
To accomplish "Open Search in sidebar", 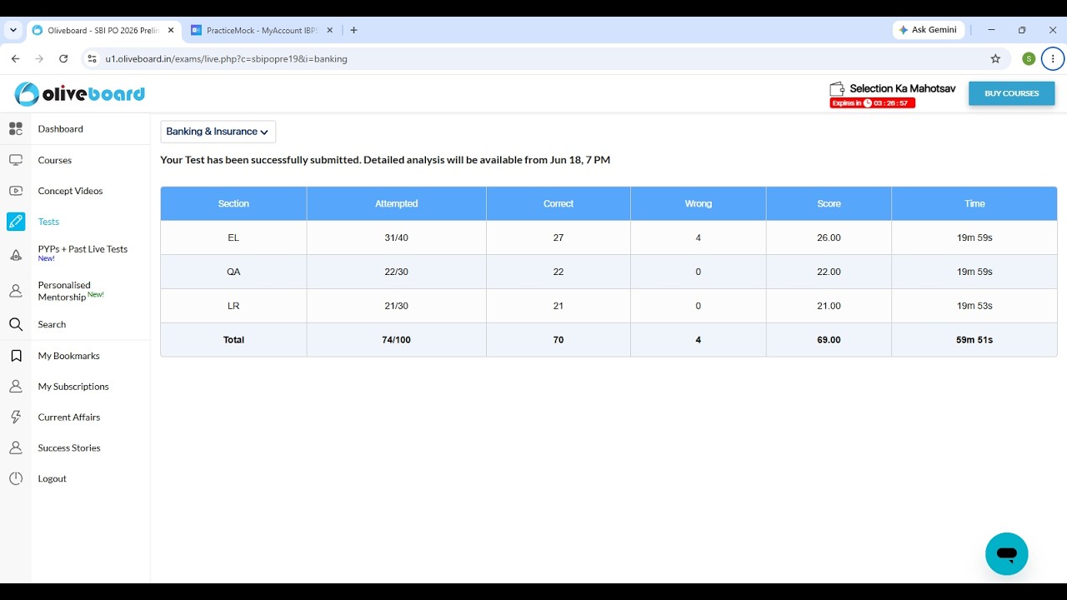I will pyautogui.click(x=52, y=324).
